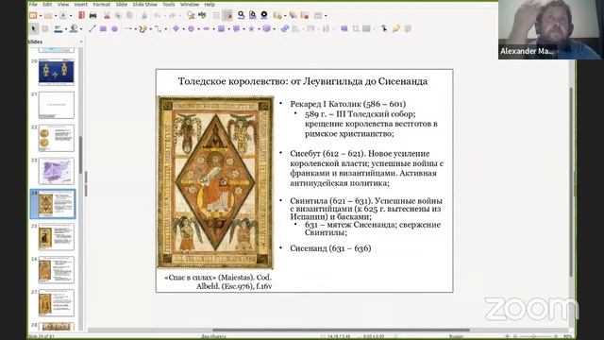Click the Line Color icon

coord(59,28)
